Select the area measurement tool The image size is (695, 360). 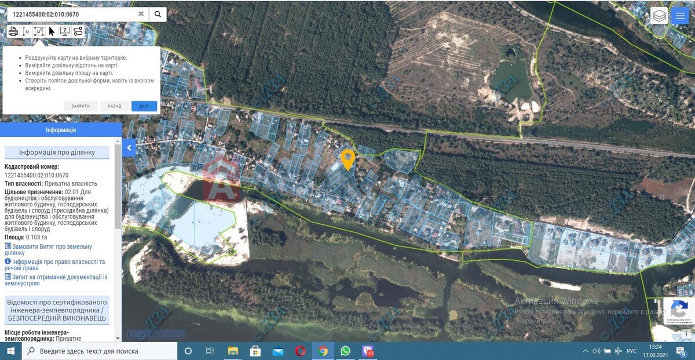click(x=39, y=31)
